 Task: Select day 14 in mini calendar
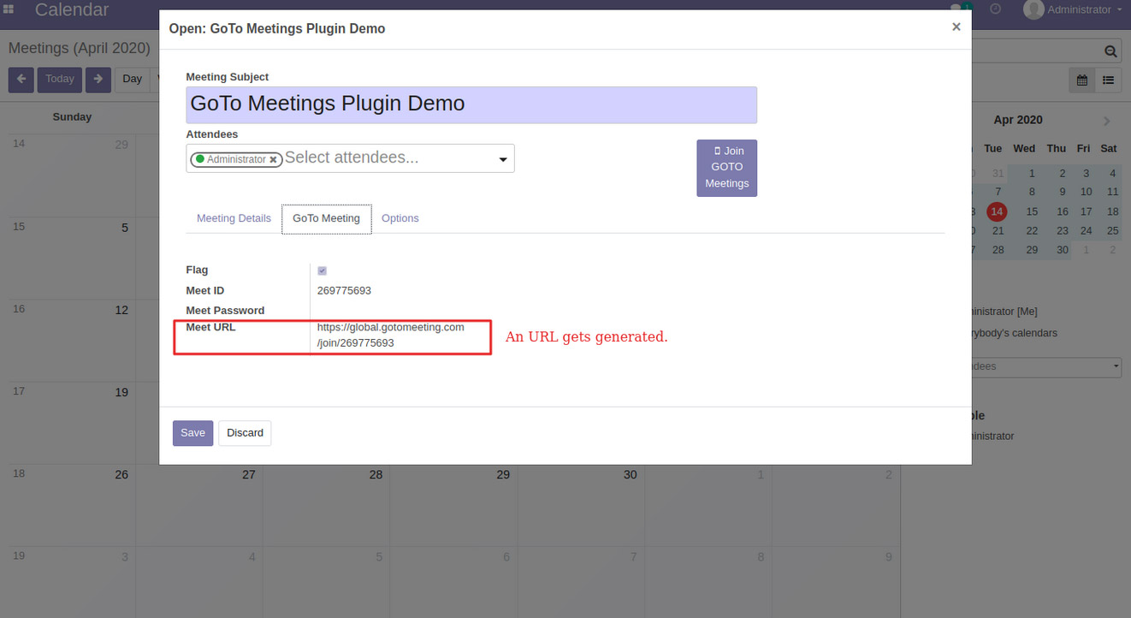(996, 211)
